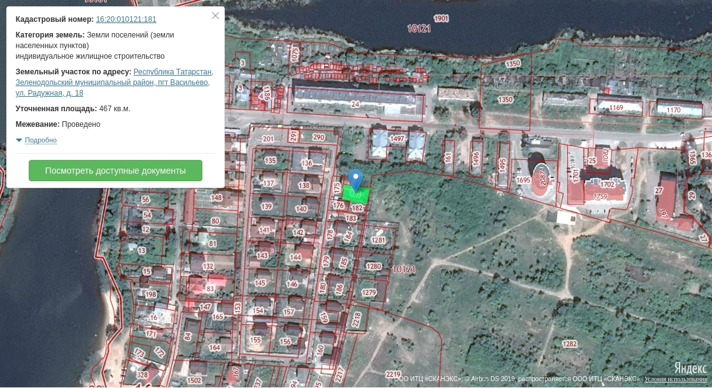Close the cadastral info popup
The height and width of the screenshot is (388, 712).
[x=215, y=16]
